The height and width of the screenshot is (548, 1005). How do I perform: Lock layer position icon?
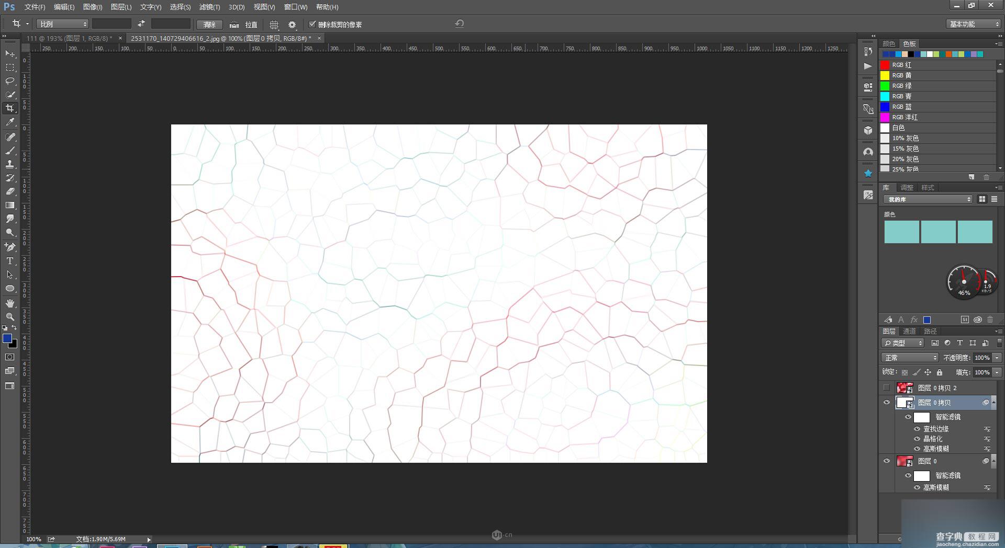[x=928, y=372]
